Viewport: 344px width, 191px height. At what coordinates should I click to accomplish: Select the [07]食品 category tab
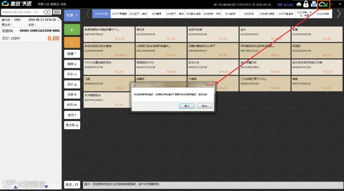230,14
